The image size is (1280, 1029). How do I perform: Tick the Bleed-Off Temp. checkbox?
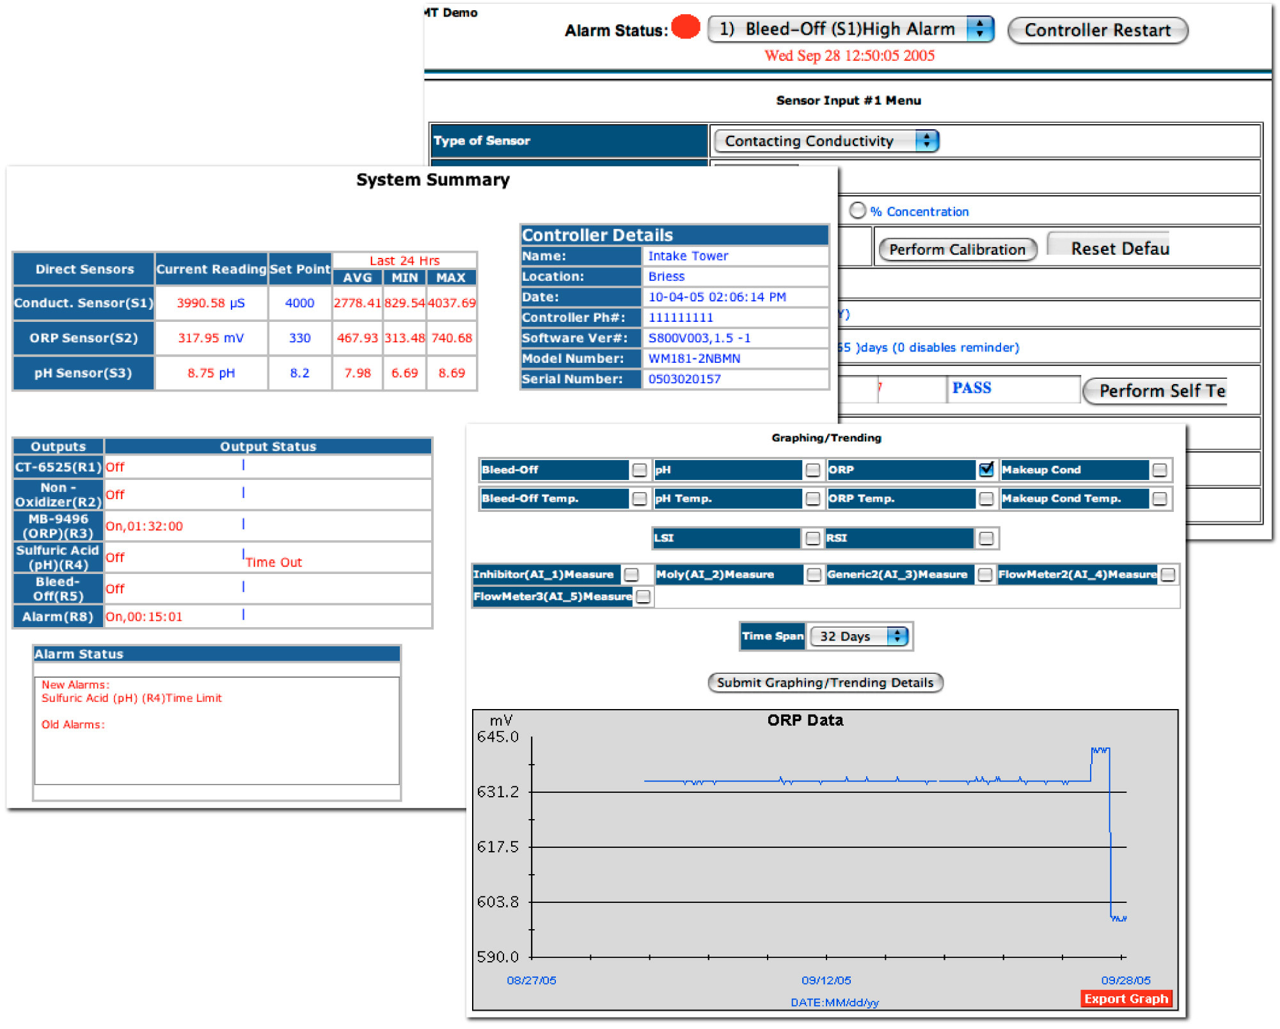coord(639,499)
